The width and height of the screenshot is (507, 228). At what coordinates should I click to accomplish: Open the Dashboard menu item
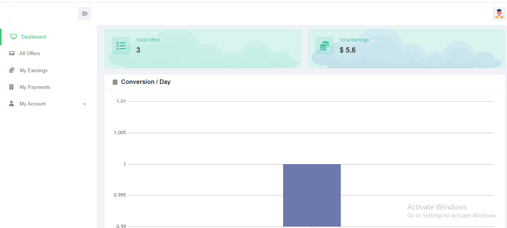pyautogui.click(x=33, y=37)
